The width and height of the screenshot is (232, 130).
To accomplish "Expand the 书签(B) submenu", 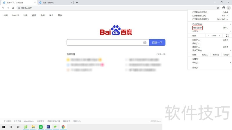I will pos(210,31).
